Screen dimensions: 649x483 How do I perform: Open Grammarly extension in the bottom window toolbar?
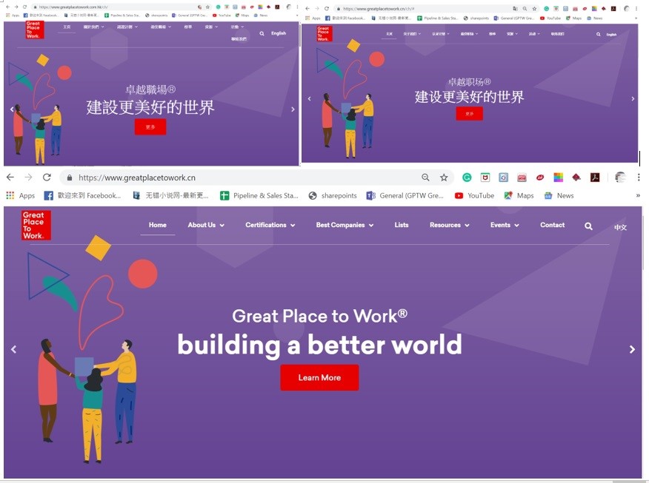(x=467, y=178)
